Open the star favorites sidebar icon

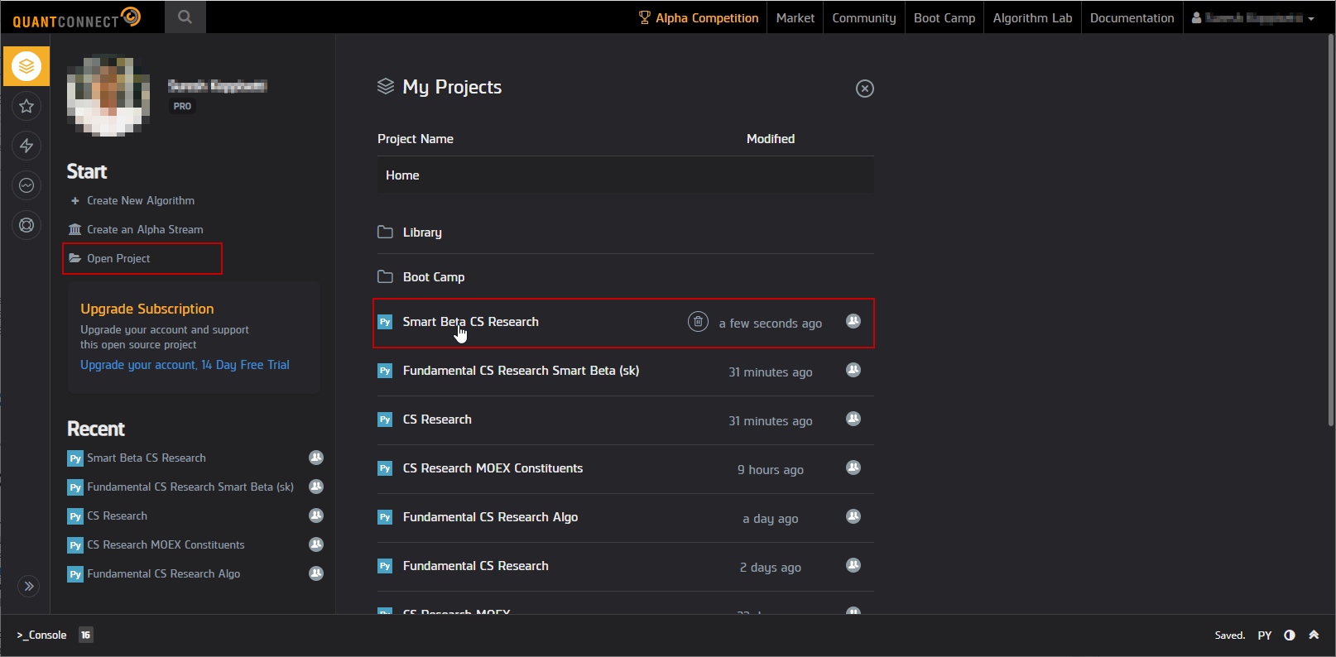click(x=26, y=106)
